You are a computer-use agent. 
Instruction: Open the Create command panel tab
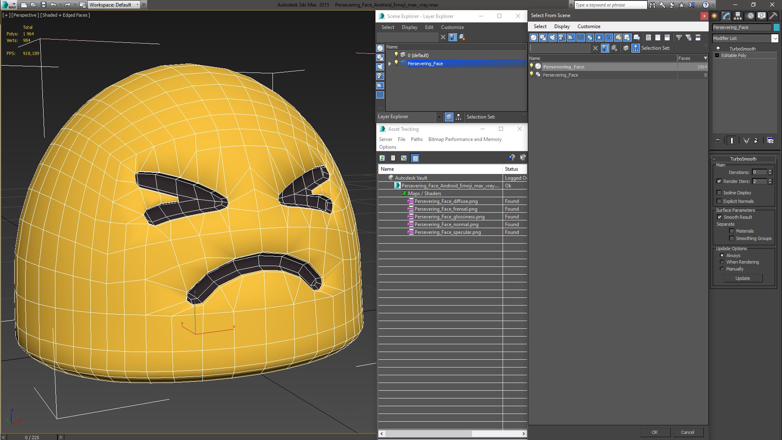tap(714, 16)
